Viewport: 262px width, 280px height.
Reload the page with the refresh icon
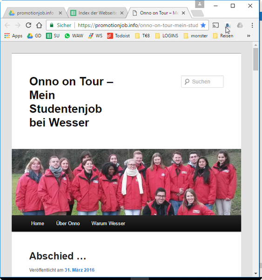[x=28, y=25]
